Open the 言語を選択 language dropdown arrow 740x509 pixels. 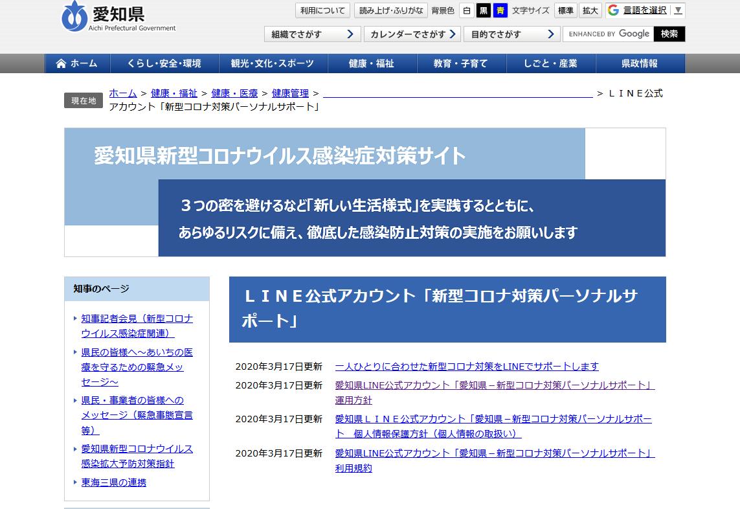tap(677, 10)
